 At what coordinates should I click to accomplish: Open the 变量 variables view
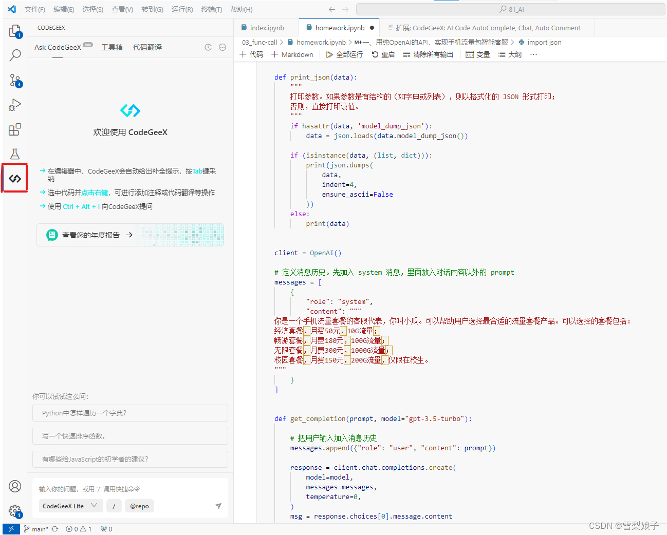point(478,54)
